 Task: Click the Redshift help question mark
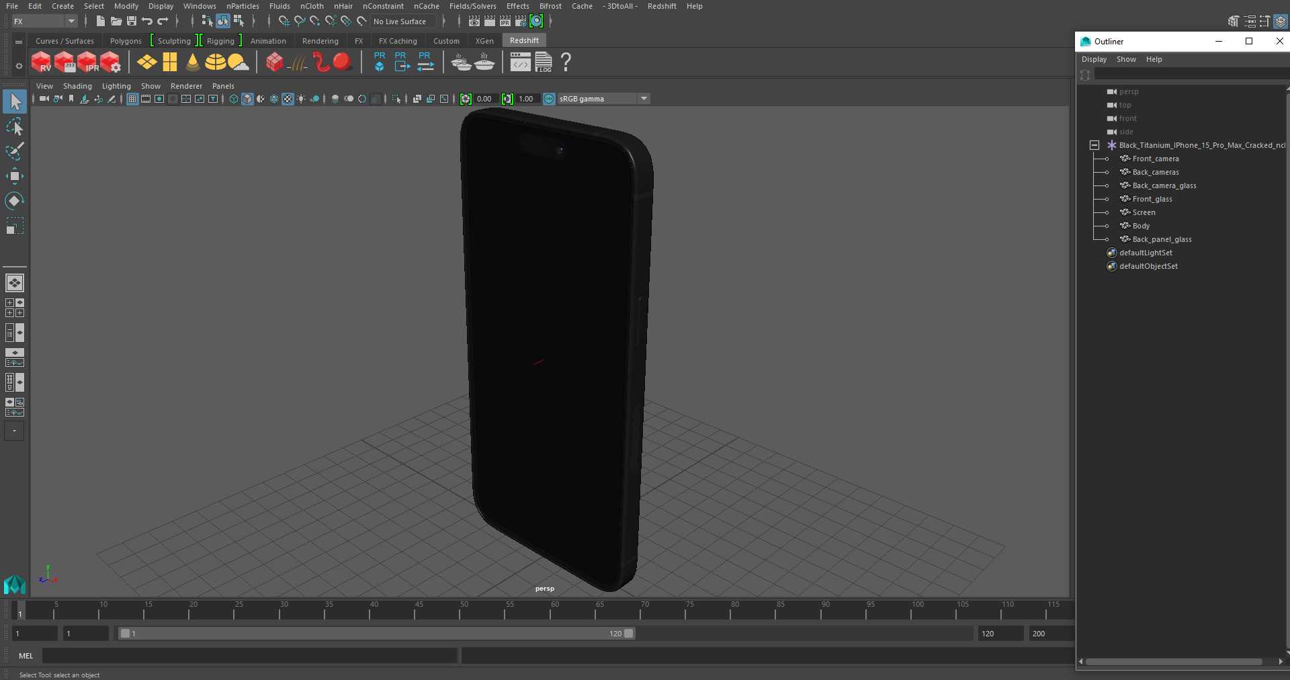tap(566, 62)
